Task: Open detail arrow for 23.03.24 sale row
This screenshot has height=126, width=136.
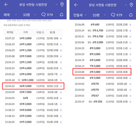Action: click(x=61, y=68)
